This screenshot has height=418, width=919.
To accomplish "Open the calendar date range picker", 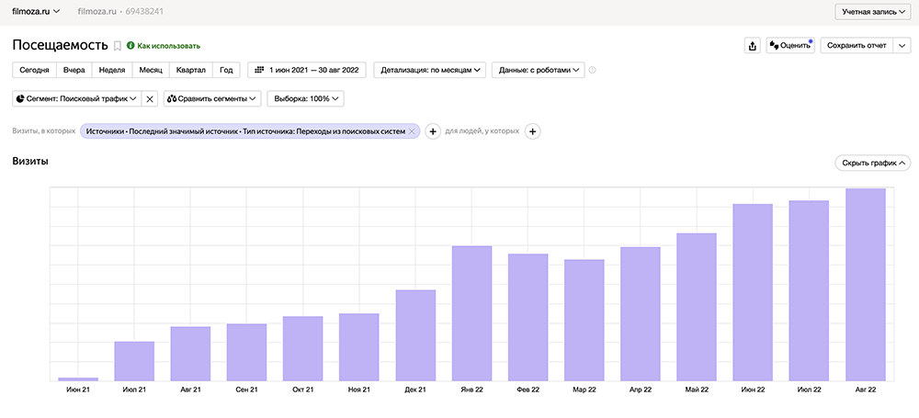I will [307, 70].
